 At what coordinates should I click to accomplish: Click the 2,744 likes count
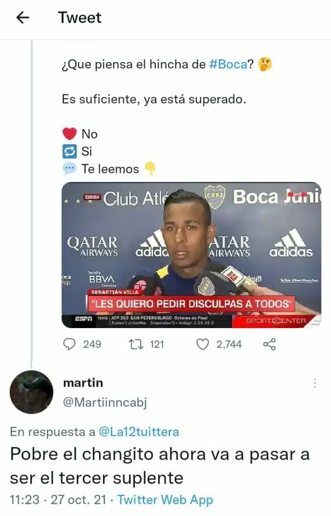pos(229,345)
